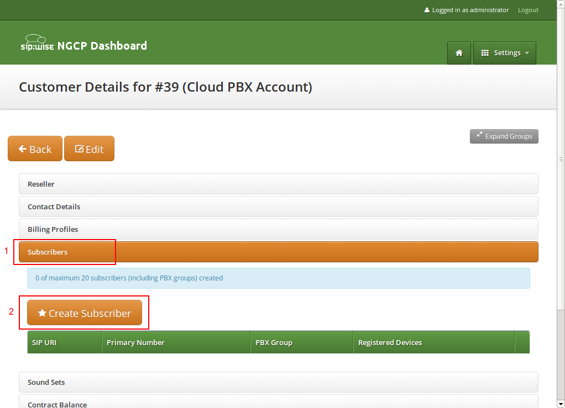This screenshot has height=408, width=565.
Task: Click the vertical page scrollbar
Action: (x=561, y=159)
